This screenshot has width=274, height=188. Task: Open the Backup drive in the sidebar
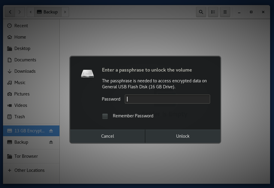point(31,142)
